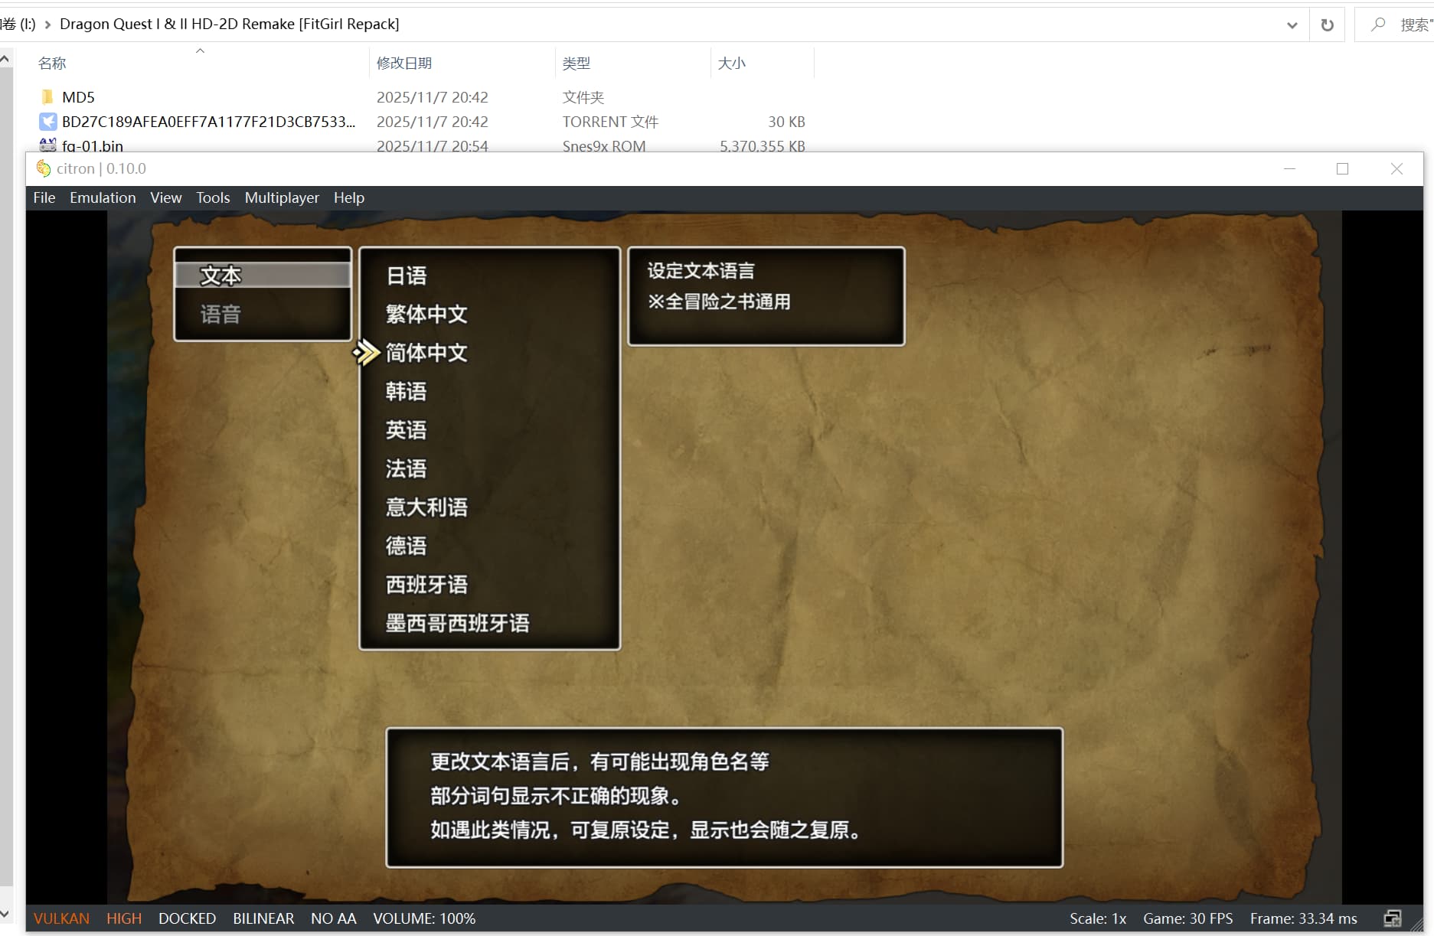
Task: Click Explorer left pane scroll up arrow
Action: pos(5,58)
